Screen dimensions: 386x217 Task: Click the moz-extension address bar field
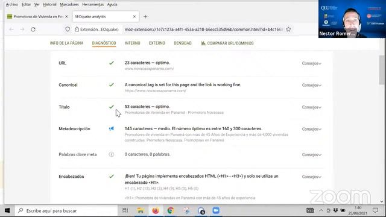(x=204, y=30)
